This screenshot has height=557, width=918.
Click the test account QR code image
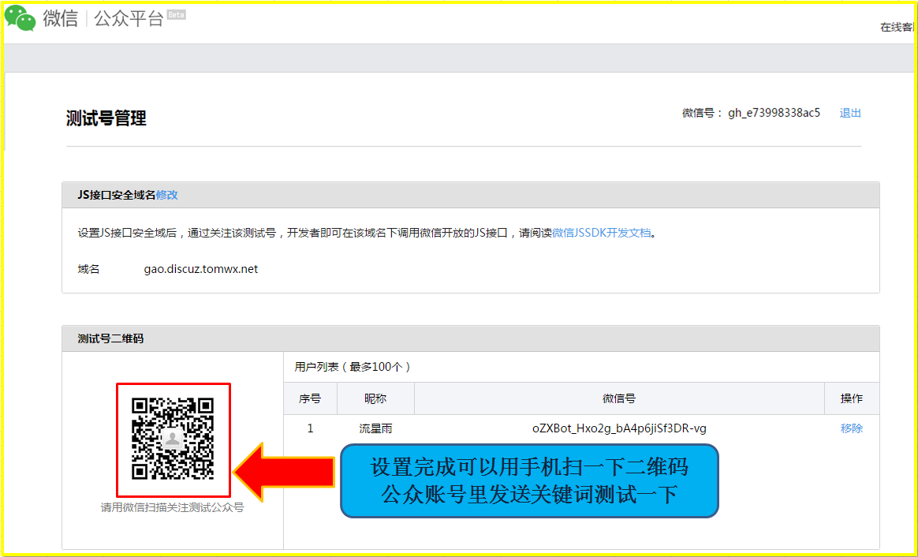[173, 439]
